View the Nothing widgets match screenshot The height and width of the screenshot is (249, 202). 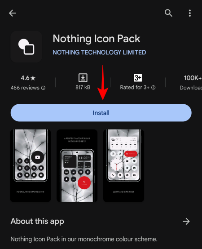[x=77, y=166]
